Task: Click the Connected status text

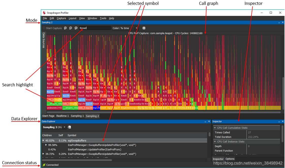Action: [x=52, y=165]
